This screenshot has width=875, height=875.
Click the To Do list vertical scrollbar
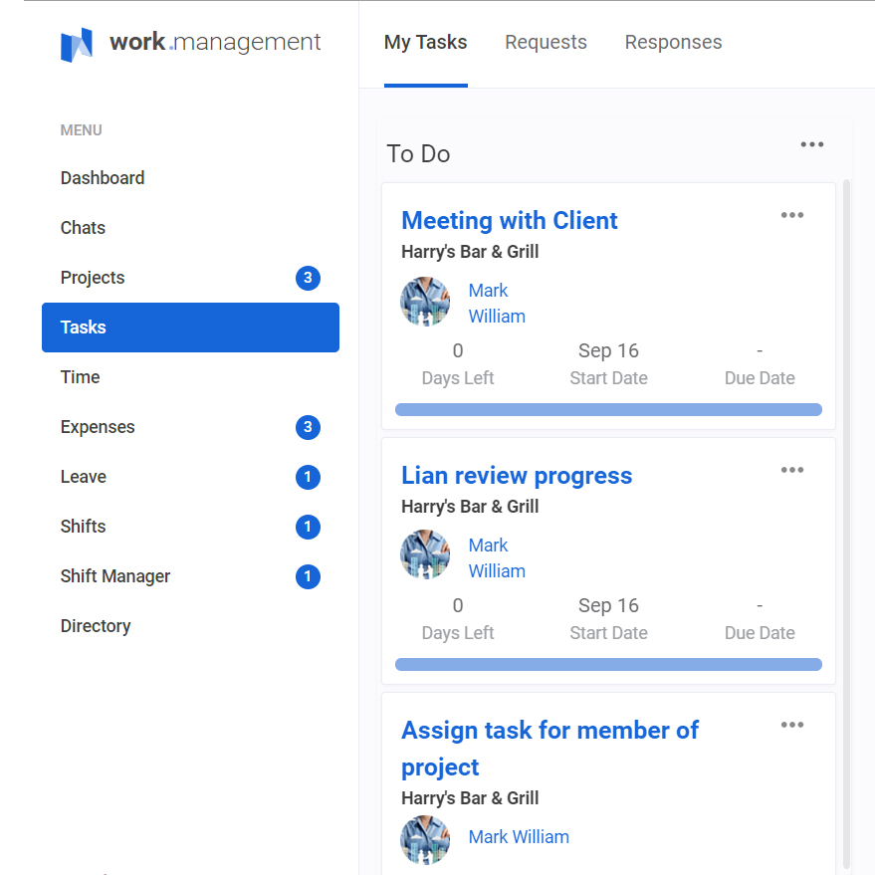pyautogui.click(x=846, y=498)
